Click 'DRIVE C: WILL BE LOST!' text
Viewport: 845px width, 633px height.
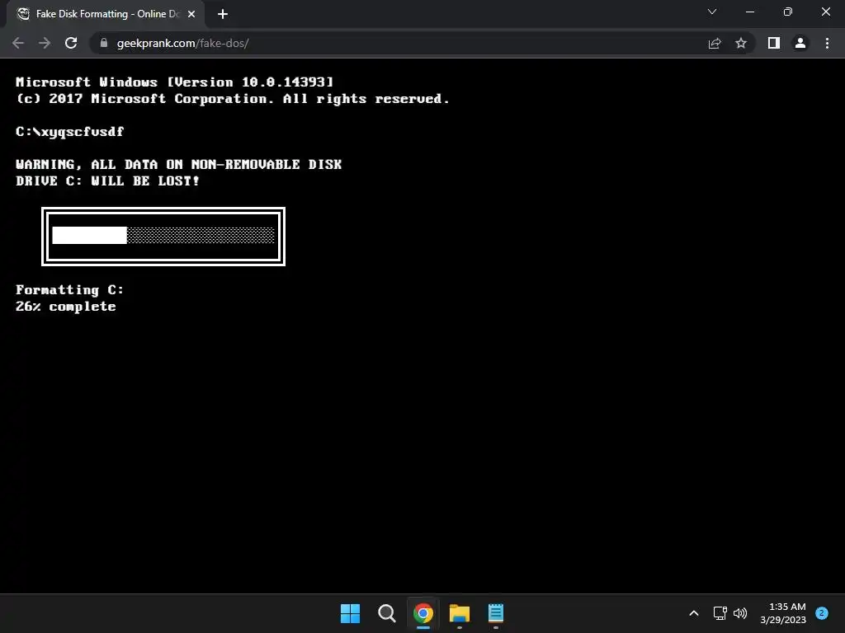(x=108, y=181)
